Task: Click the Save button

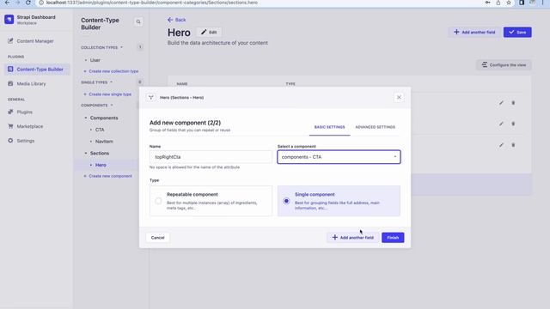Action: tap(517, 33)
